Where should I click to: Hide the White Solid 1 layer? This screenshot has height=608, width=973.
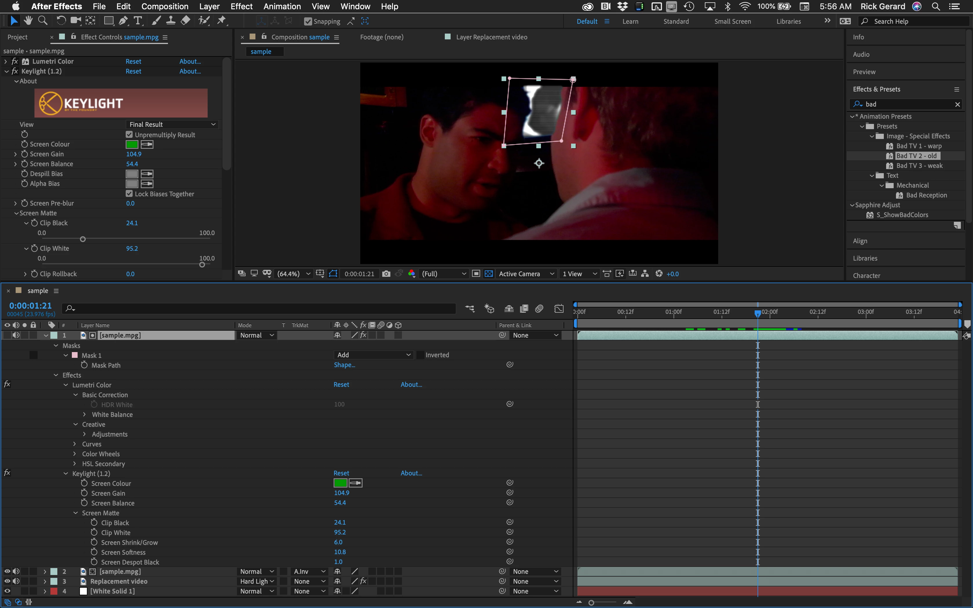7,591
